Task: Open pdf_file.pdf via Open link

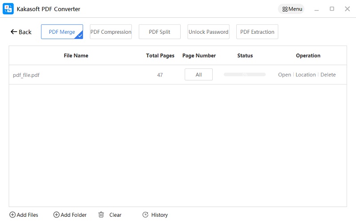Action: click(284, 75)
